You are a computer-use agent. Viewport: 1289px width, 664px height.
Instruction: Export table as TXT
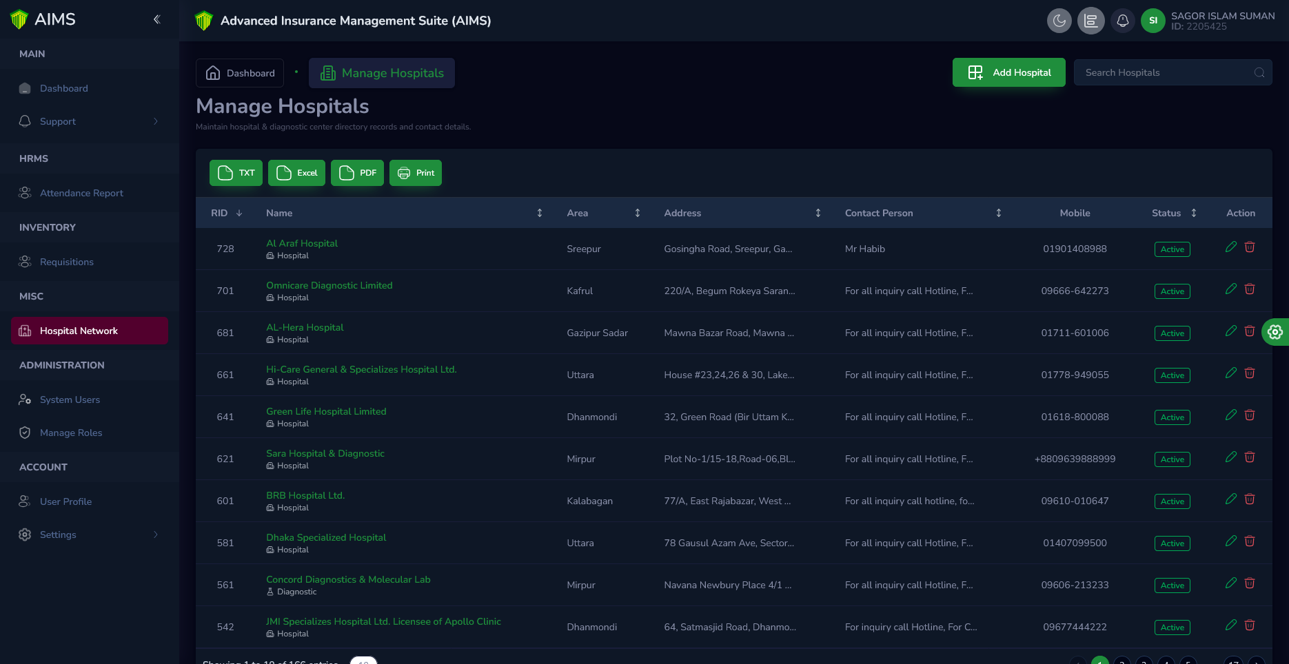coord(236,173)
